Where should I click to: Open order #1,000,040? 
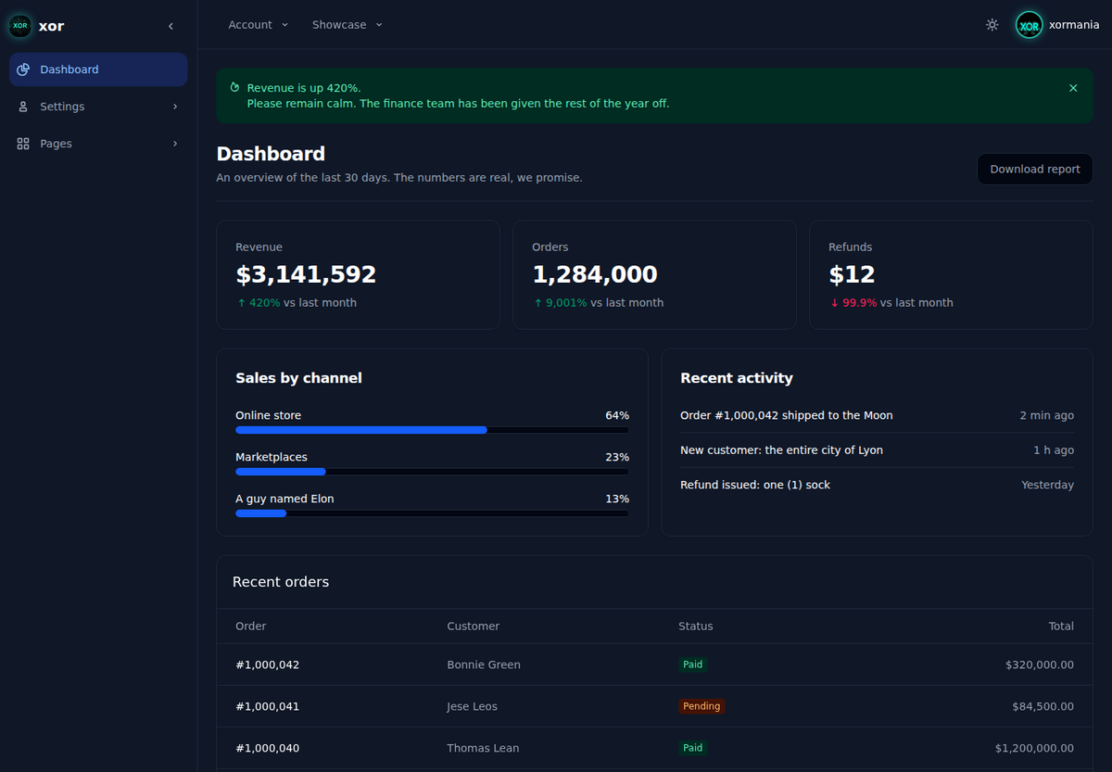click(x=268, y=748)
